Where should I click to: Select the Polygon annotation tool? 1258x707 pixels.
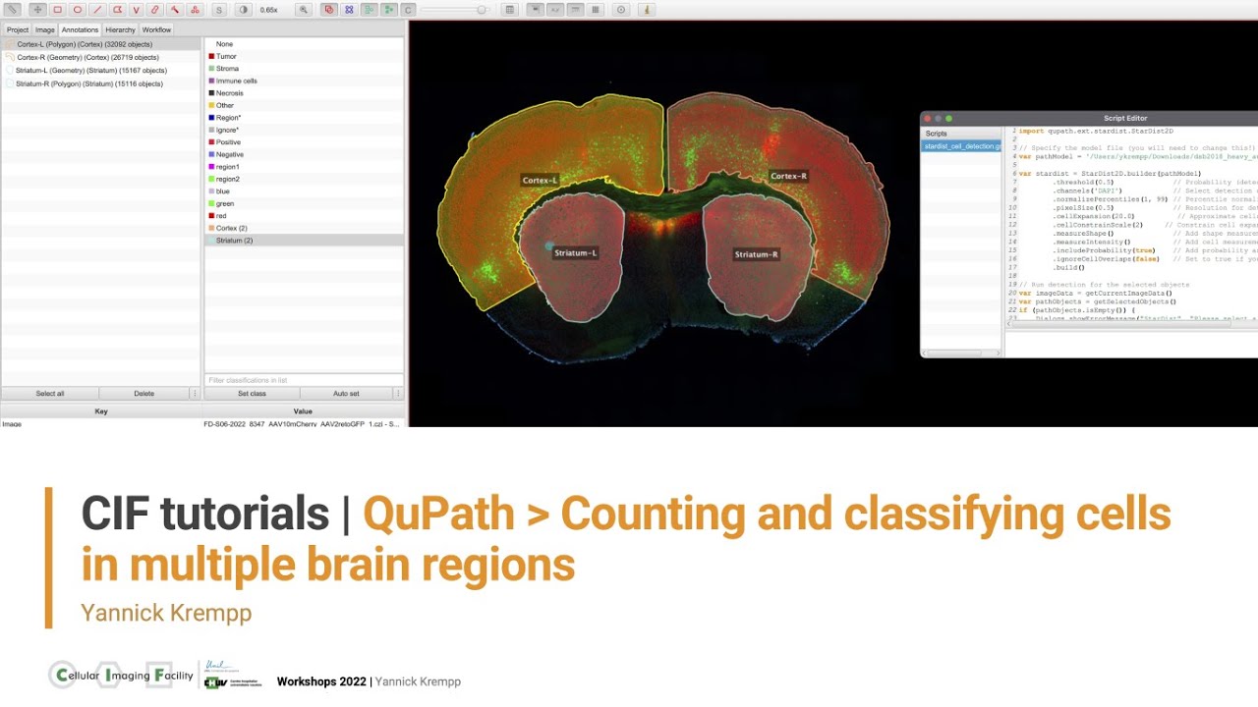[x=117, y=9]
